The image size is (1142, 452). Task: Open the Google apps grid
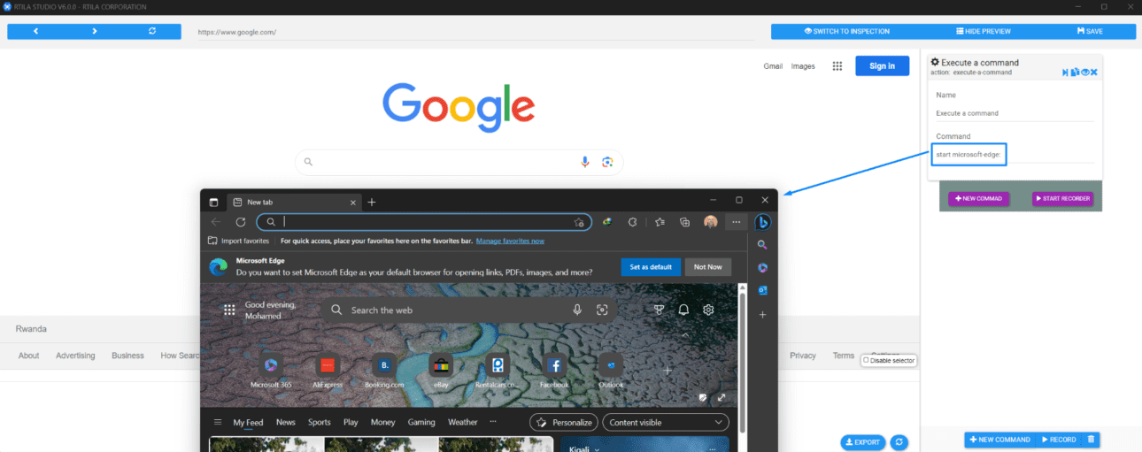[x=837, y=66]
